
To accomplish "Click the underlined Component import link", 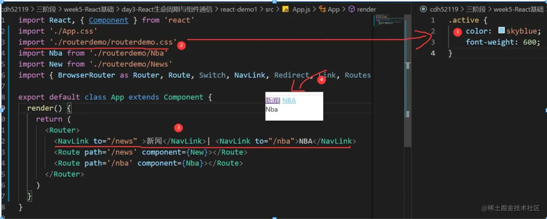I will 109,20.
